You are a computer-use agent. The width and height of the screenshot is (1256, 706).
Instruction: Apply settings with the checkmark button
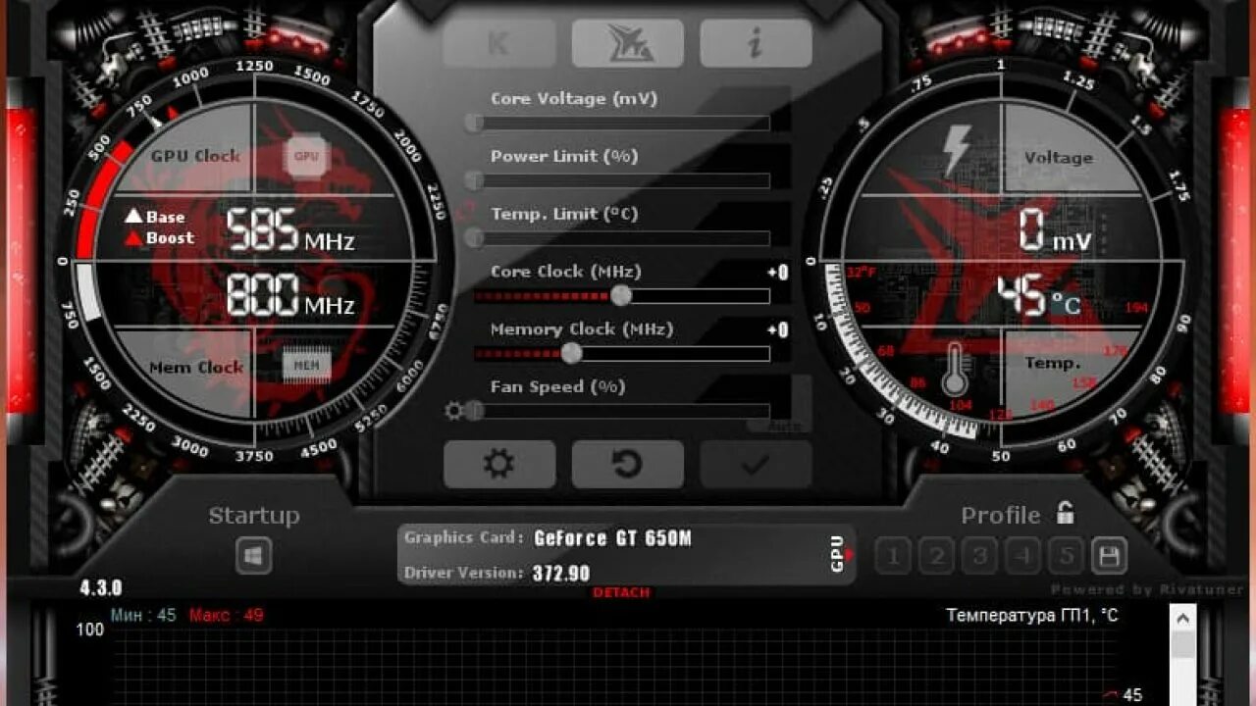click(x=756, y=464)
